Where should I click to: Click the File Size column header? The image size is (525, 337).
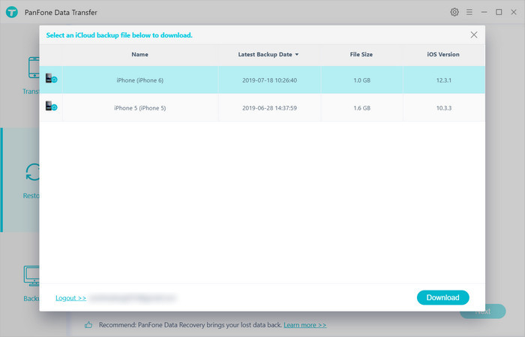[361, 55]
